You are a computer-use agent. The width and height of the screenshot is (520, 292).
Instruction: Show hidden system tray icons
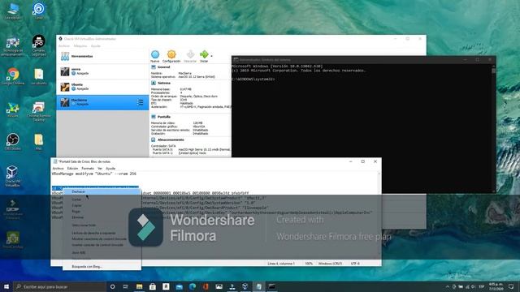tap(448, 286)
